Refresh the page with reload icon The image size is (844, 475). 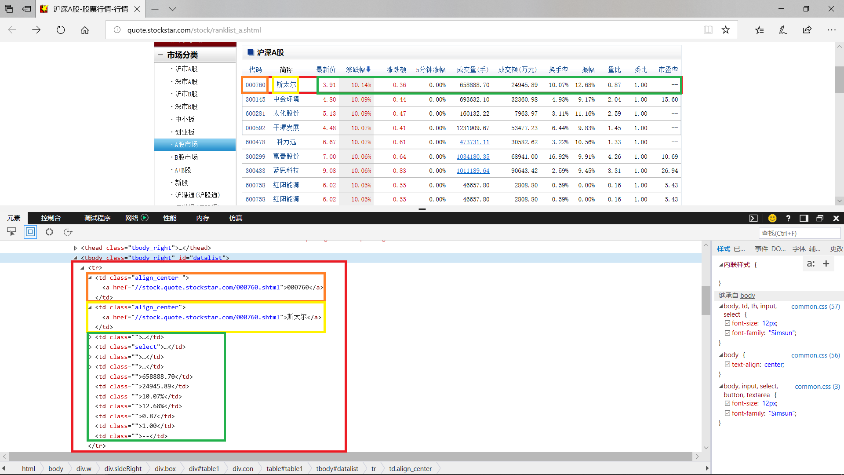(x=61, y=30)
